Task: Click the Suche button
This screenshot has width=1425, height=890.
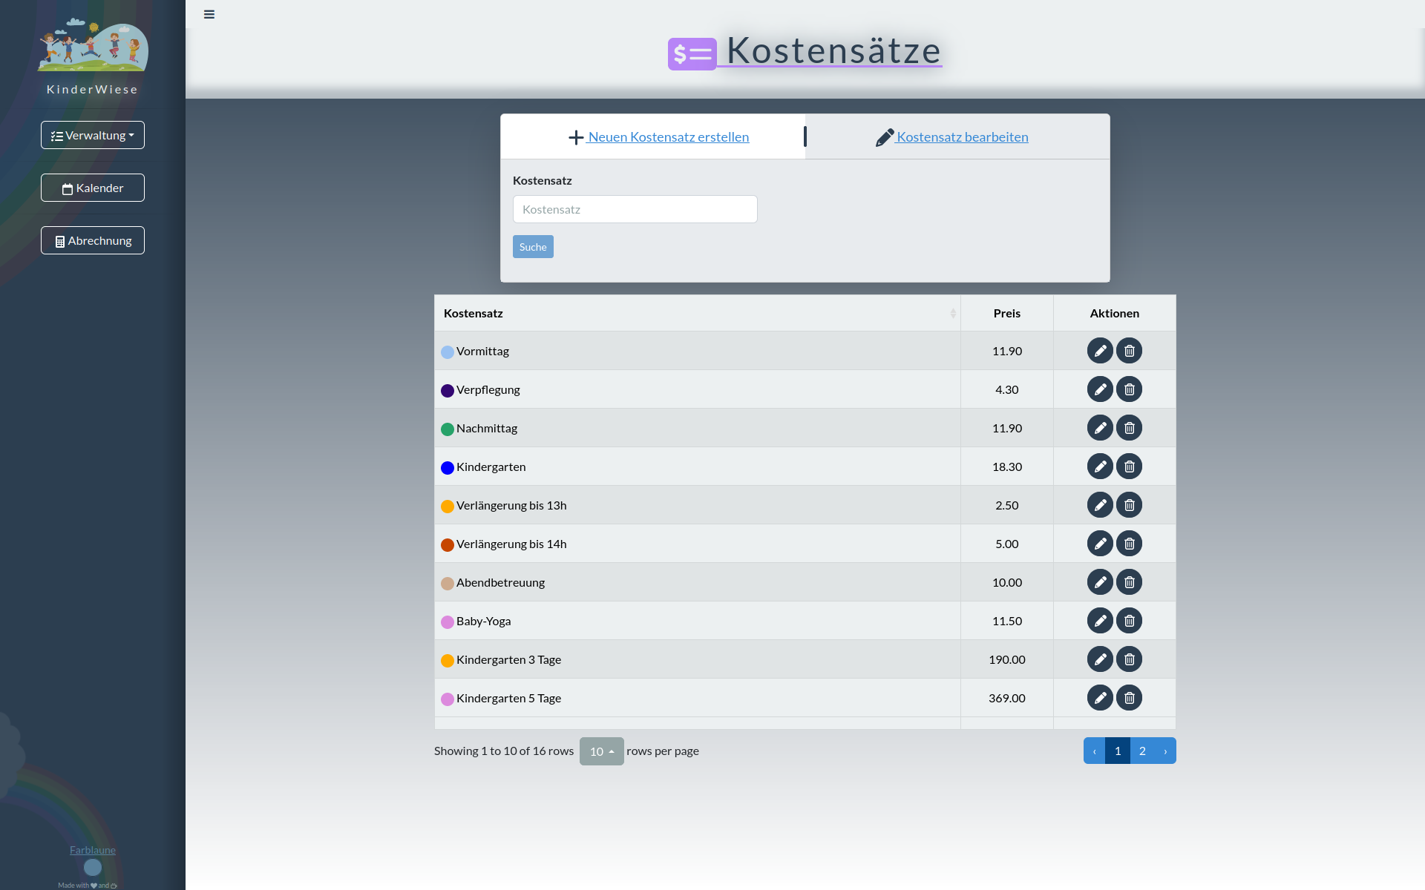Action: point(533,247)
